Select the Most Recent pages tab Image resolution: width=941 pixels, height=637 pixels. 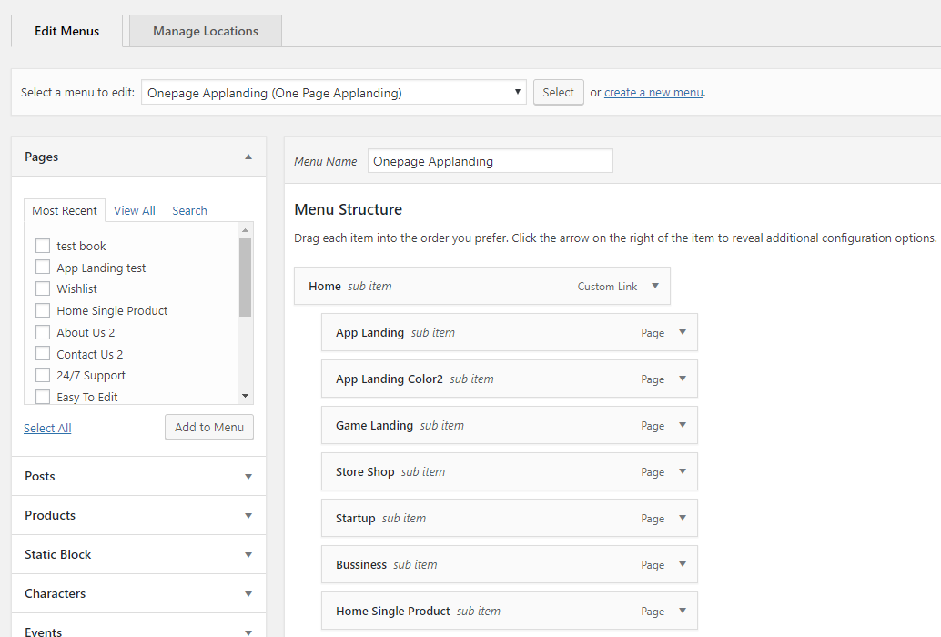tap(65, 210)
